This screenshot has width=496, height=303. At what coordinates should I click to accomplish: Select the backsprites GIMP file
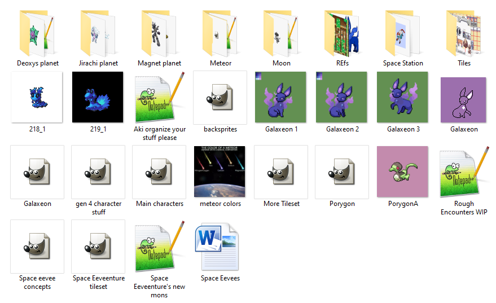pos(220,98)
